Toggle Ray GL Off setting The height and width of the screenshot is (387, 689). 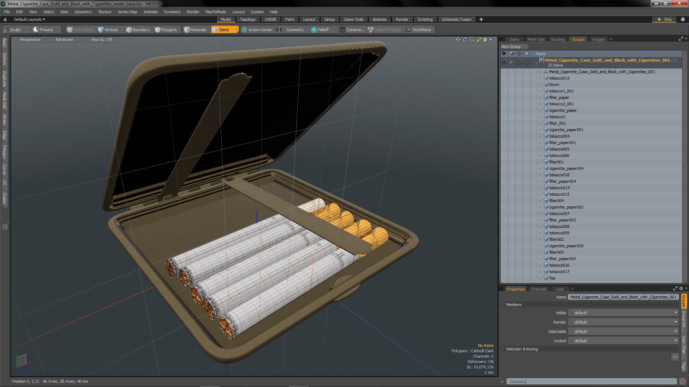tap(102, 40)
